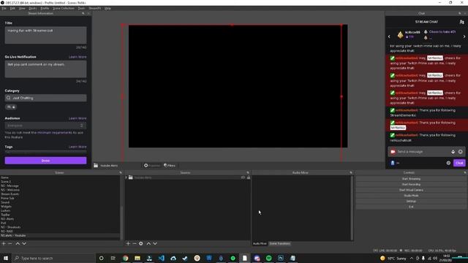Remove selected source with the minus icon

[x=135, y=243]
